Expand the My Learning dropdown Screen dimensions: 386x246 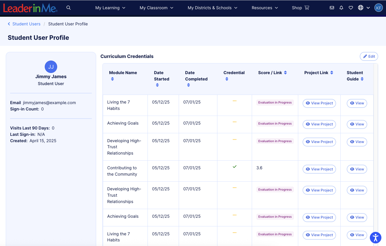[110, 8]
